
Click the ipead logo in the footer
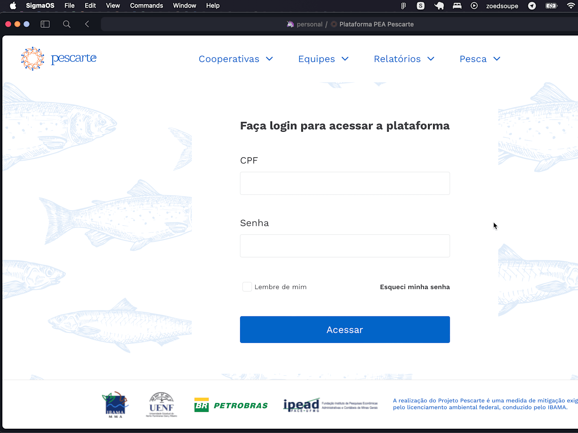pyautogui.click(x=330, y=405)
